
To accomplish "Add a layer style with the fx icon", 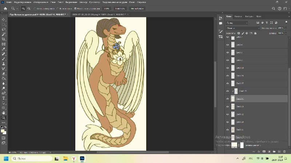I will [x=259, y=151].
